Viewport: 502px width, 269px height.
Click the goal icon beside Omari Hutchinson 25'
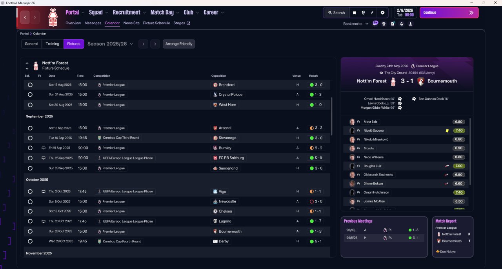(x=400, y=99)
